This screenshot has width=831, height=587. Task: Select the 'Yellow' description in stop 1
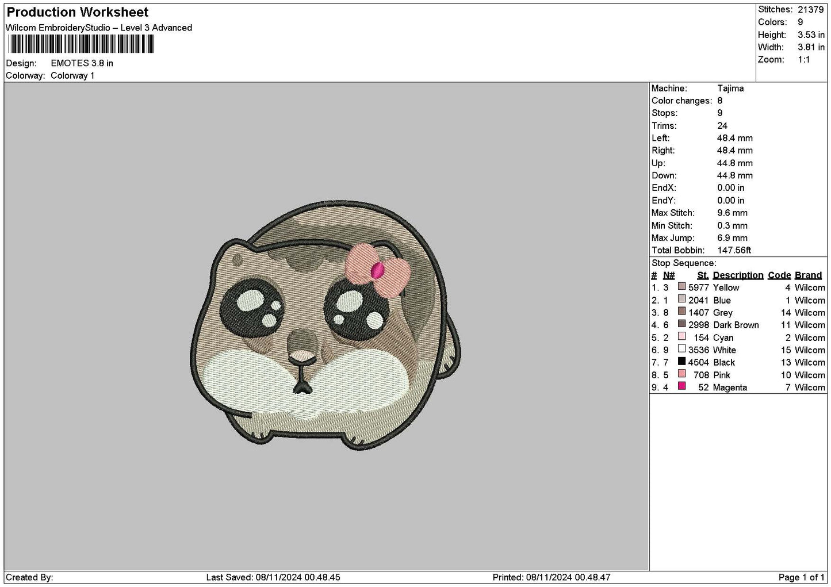pos(726,287)
